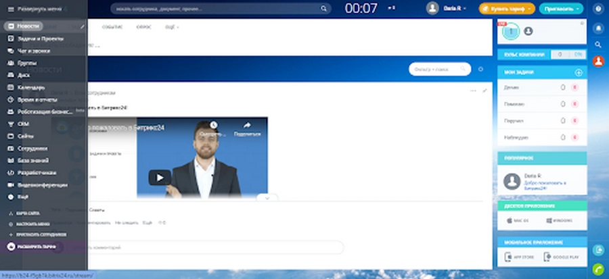Viewport: 609px width, 279px height.
Task: Open the Google Play mobile app link
Action: [x=561, y=257]
